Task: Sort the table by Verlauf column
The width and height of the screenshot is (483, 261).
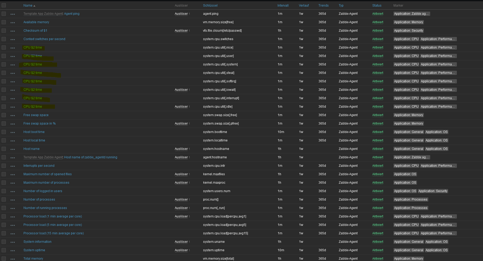Action: click(304, 6)
